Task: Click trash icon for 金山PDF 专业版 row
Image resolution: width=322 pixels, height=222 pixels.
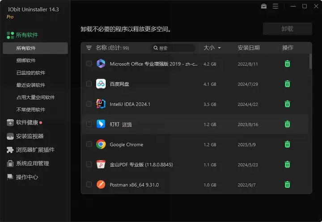Action: click(287, 164)
